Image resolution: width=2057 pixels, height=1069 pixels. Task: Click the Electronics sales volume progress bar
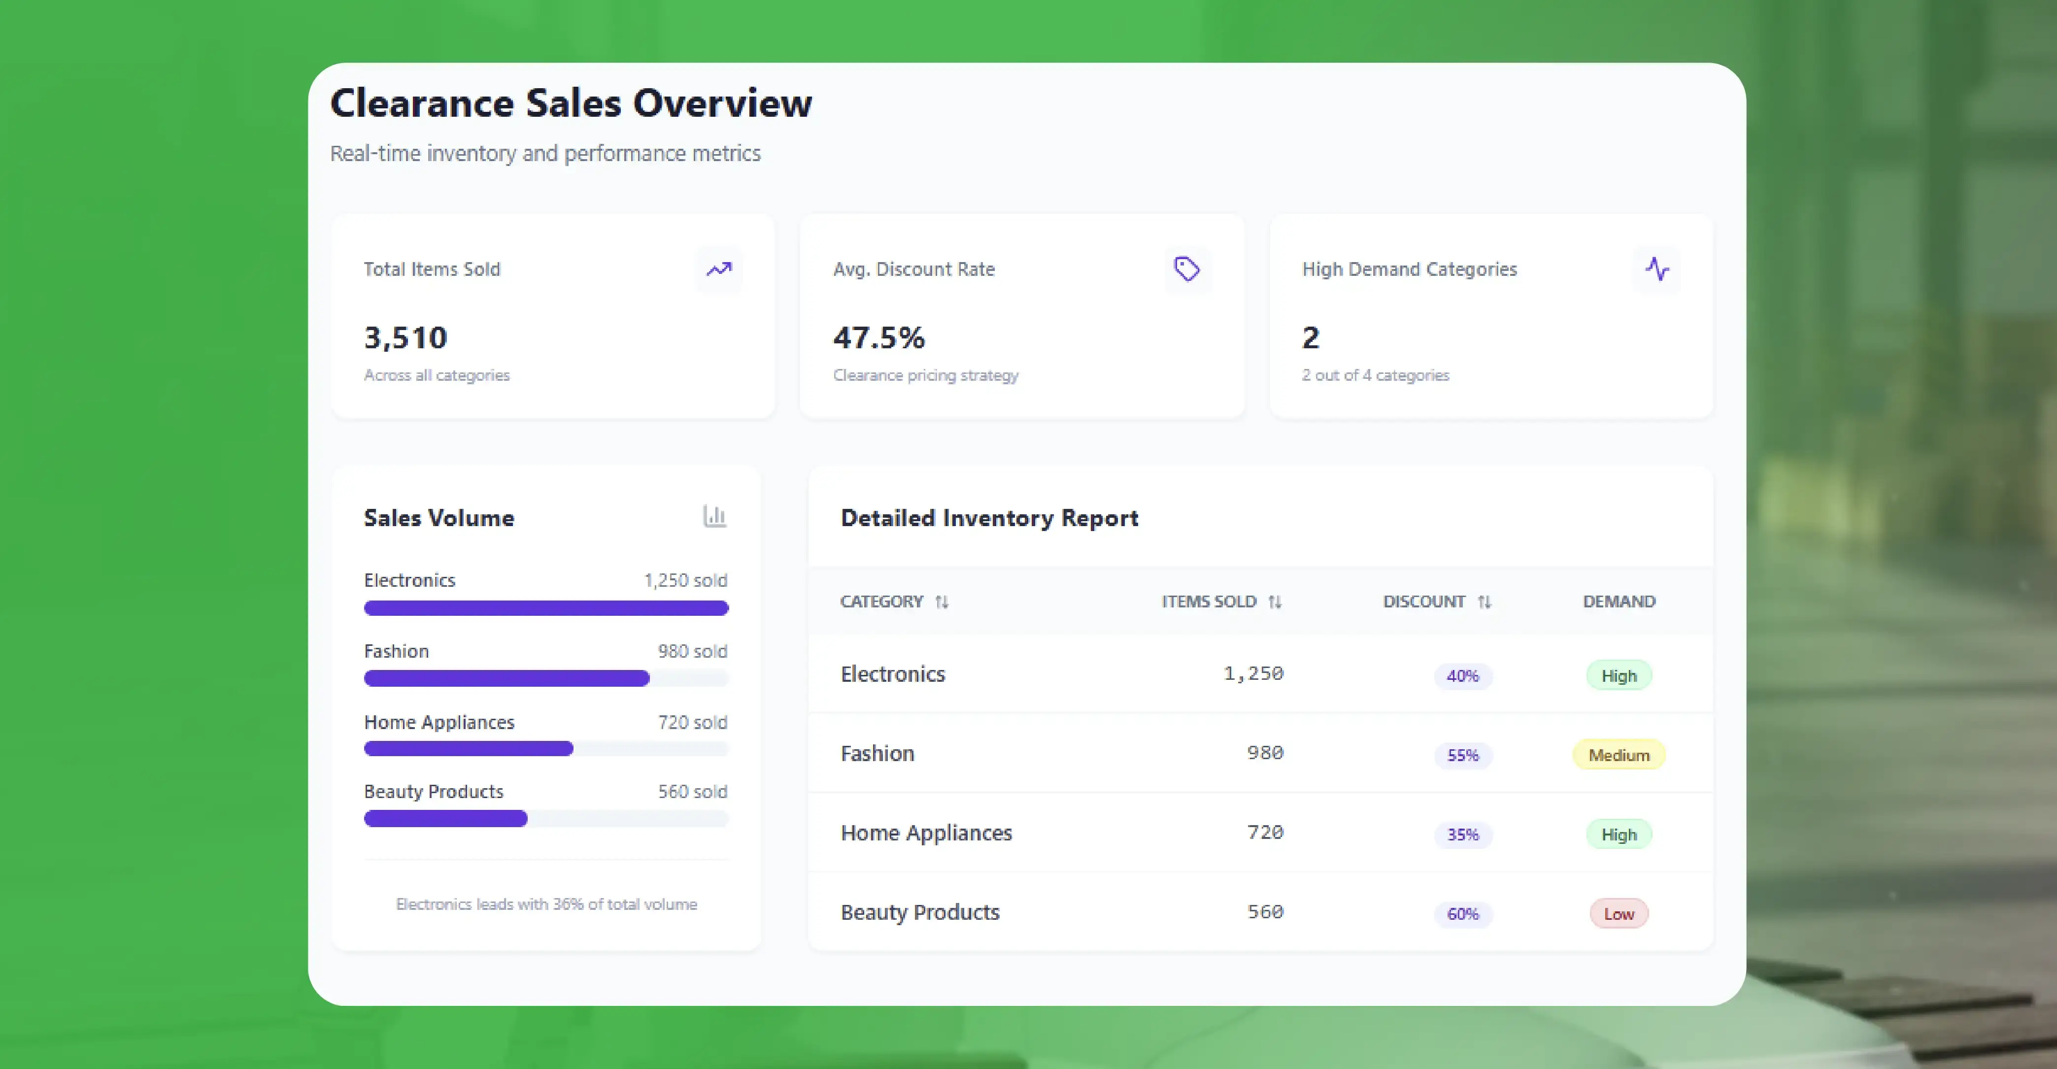point(546,608)
